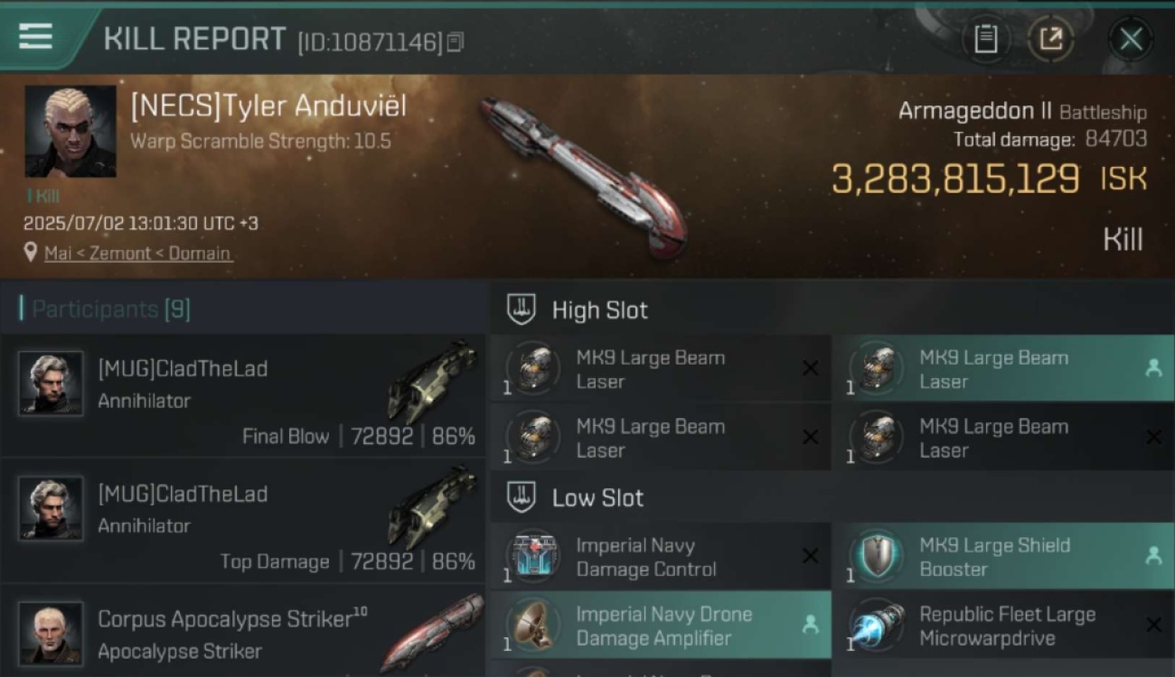This screenshot has width=1175, height=677.
Task: Open the Low Slot section header
Action: [832, 497]
